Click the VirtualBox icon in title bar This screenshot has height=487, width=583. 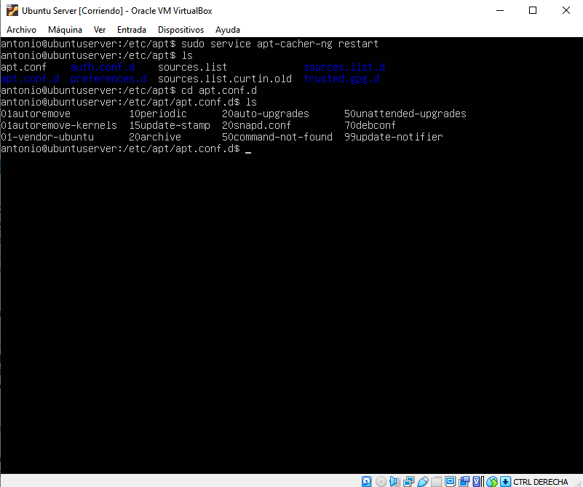click(12, 10)
